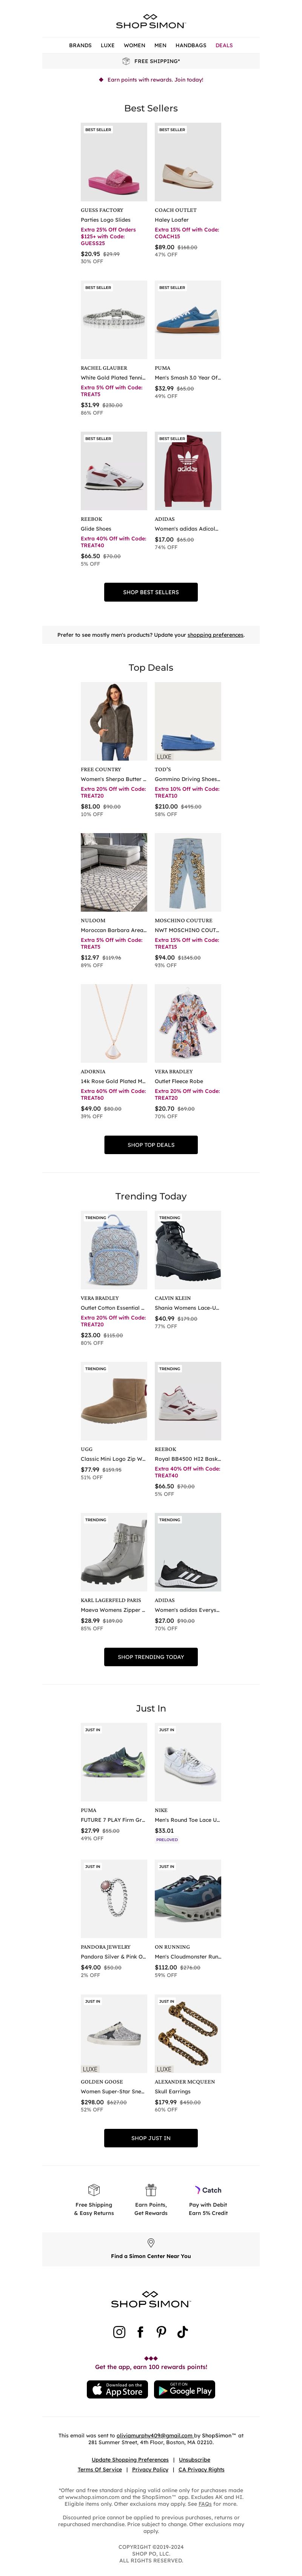Select the DEALS navigation item
The width and height of the screenshot is (302, 2576).
[x=224, y=45]
